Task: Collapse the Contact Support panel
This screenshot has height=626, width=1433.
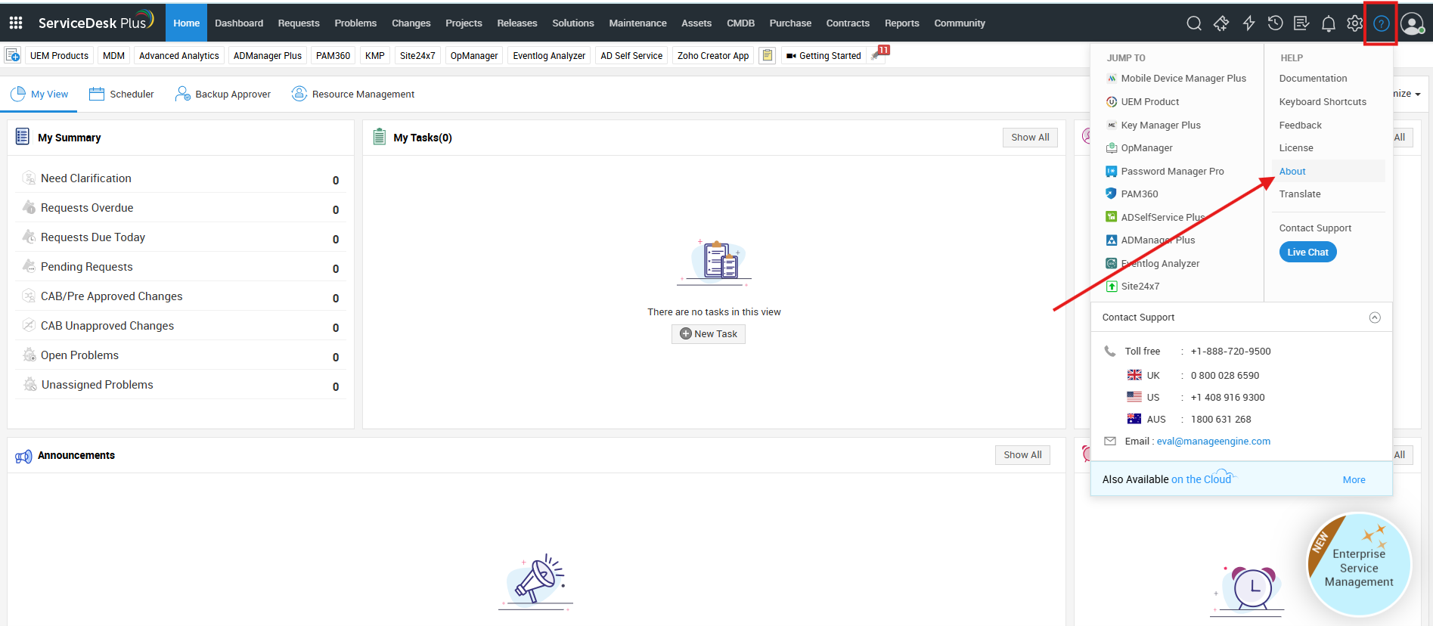Action: tap(1375, 318)
